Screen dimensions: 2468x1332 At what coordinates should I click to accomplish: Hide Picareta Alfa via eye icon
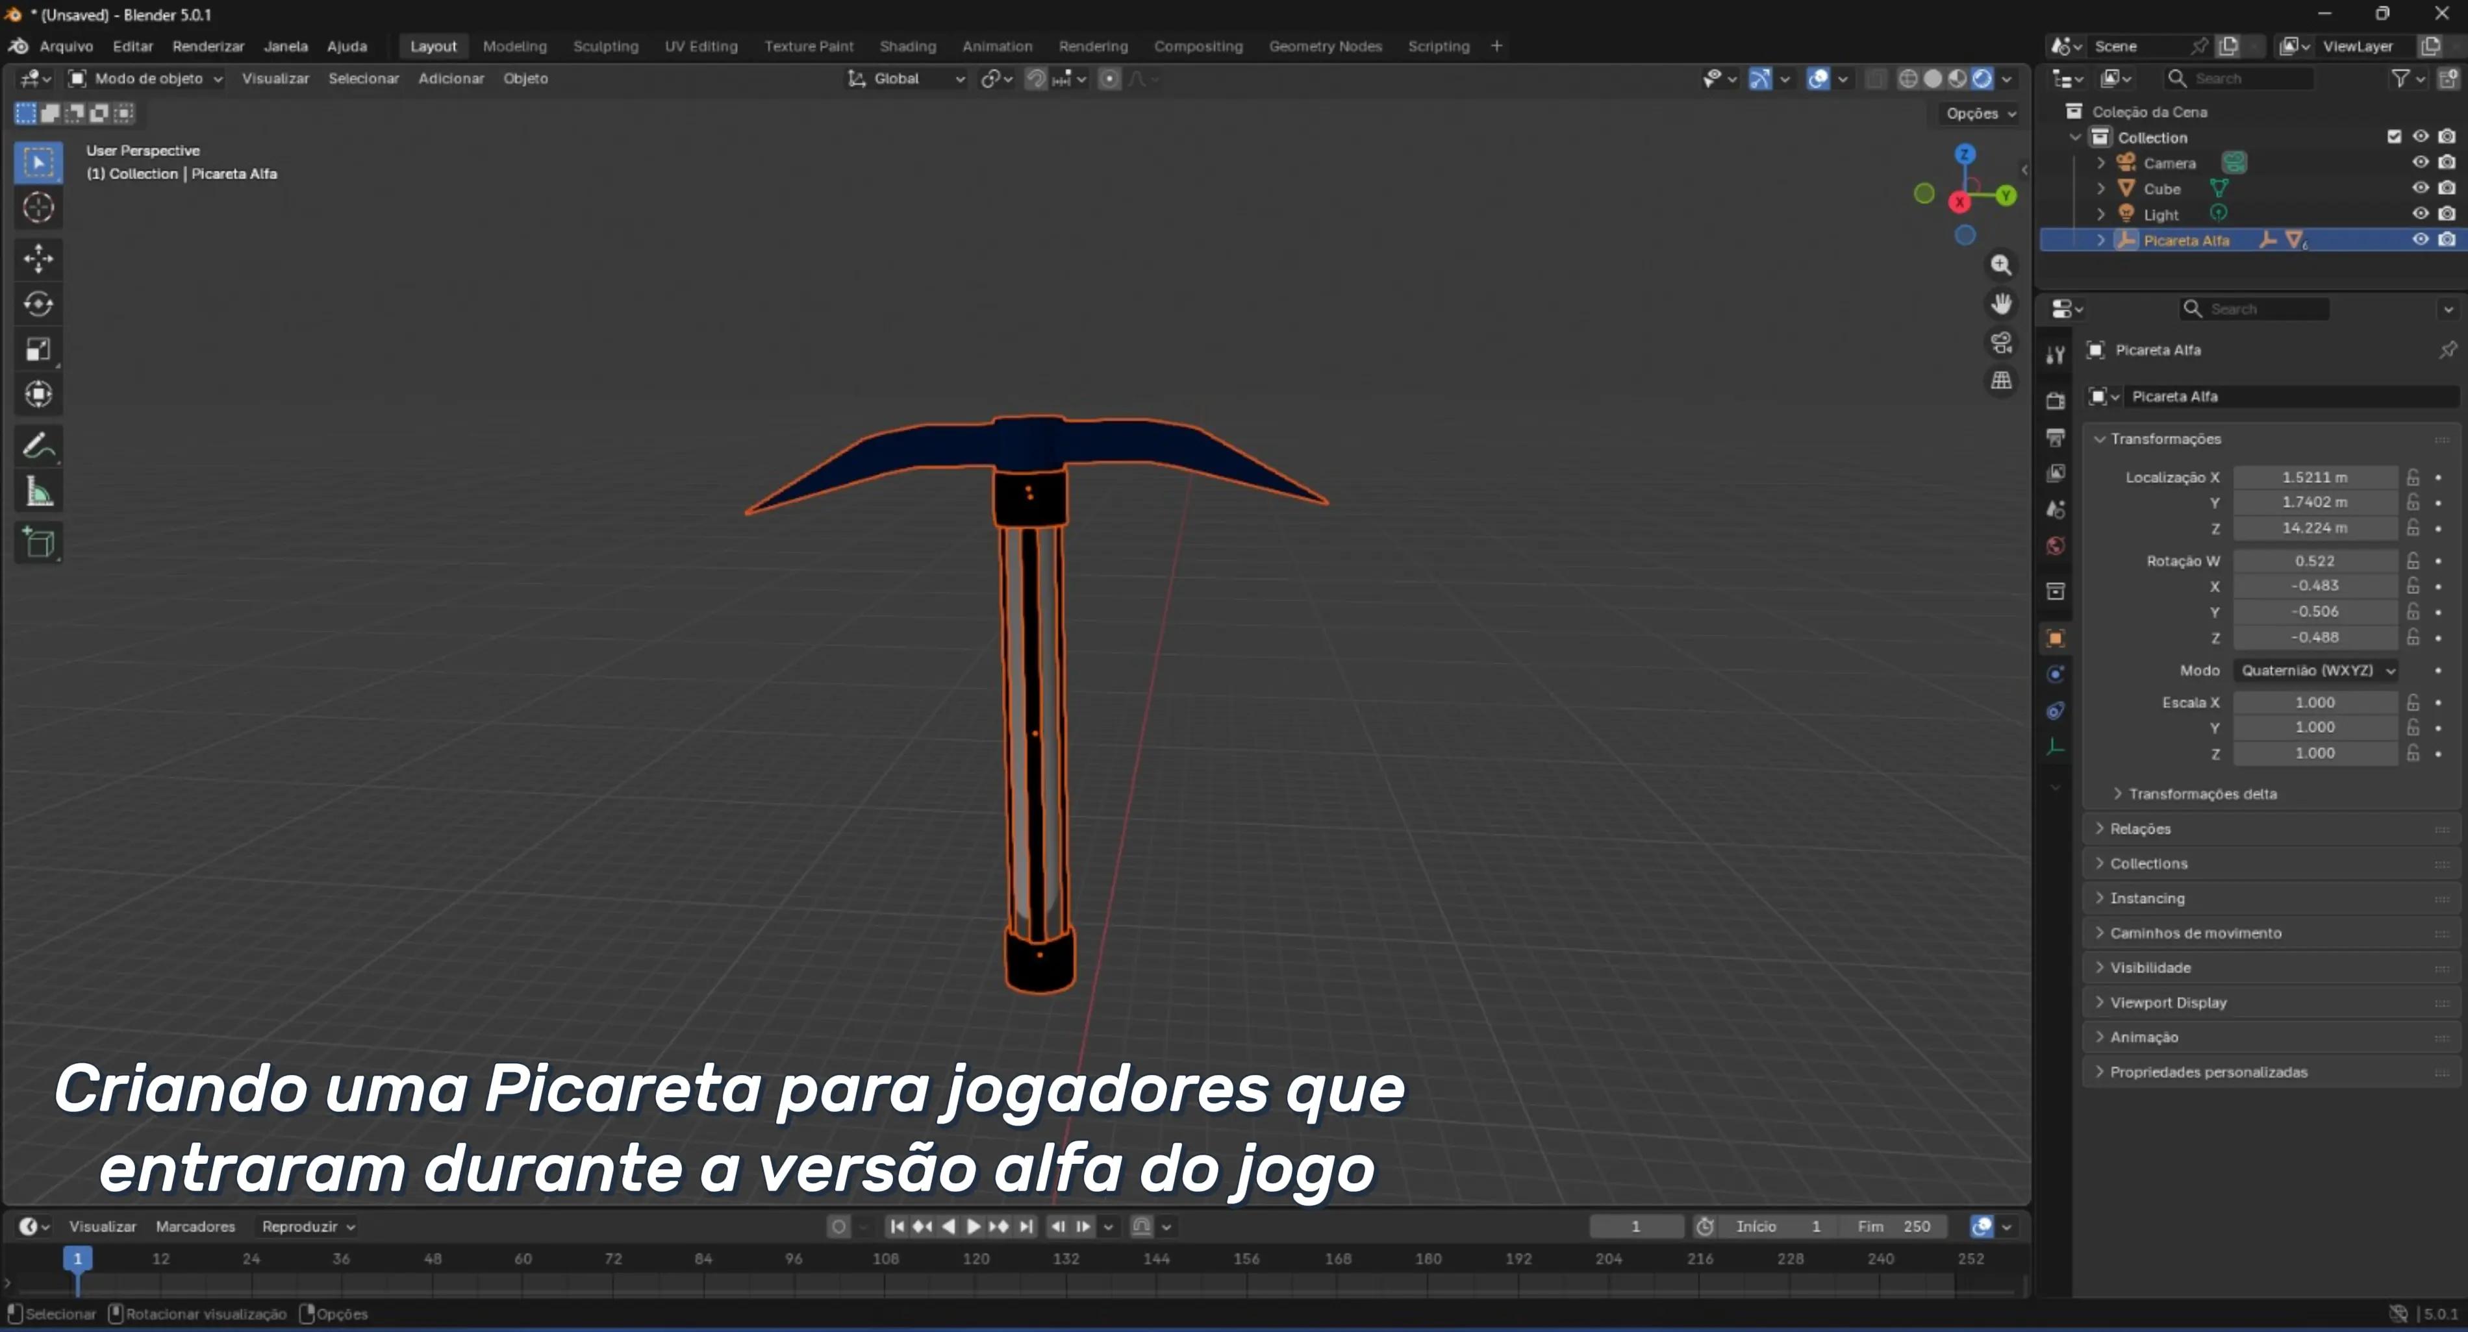point(2420,240)
